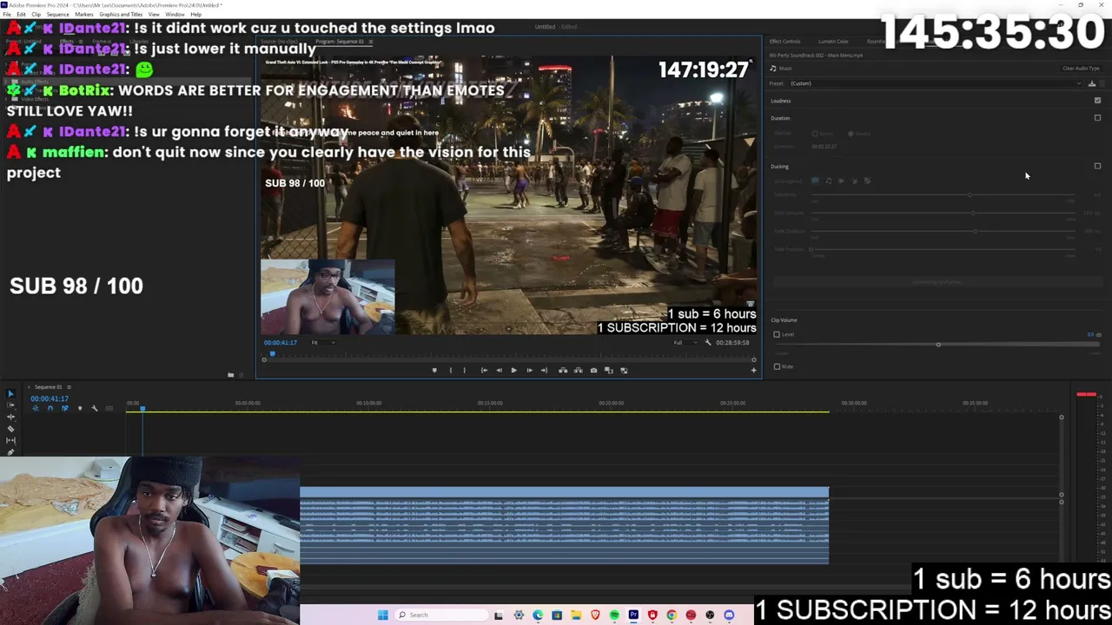The width and height of the screenshot is (1112, 625).
Task: Adjust the Clip Volume Level slider
Action: pyautogui.click(x=938, y=345)
